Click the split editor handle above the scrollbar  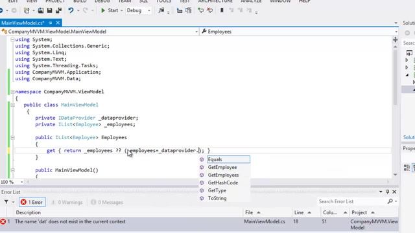395,39
